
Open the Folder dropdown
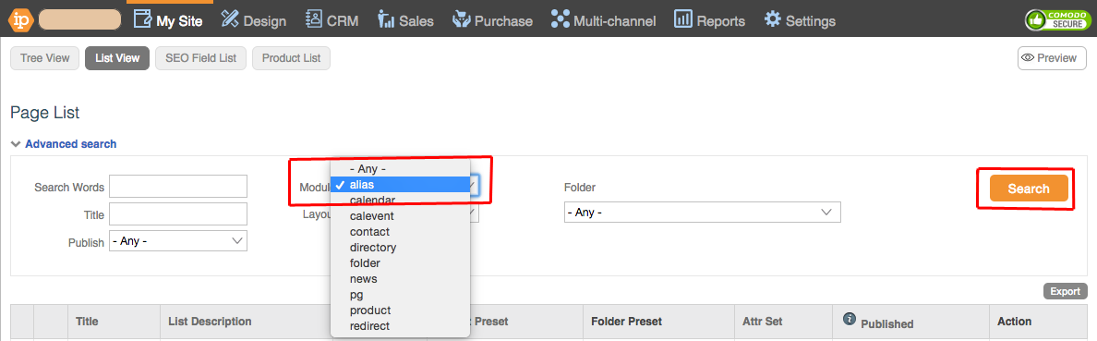703,212
